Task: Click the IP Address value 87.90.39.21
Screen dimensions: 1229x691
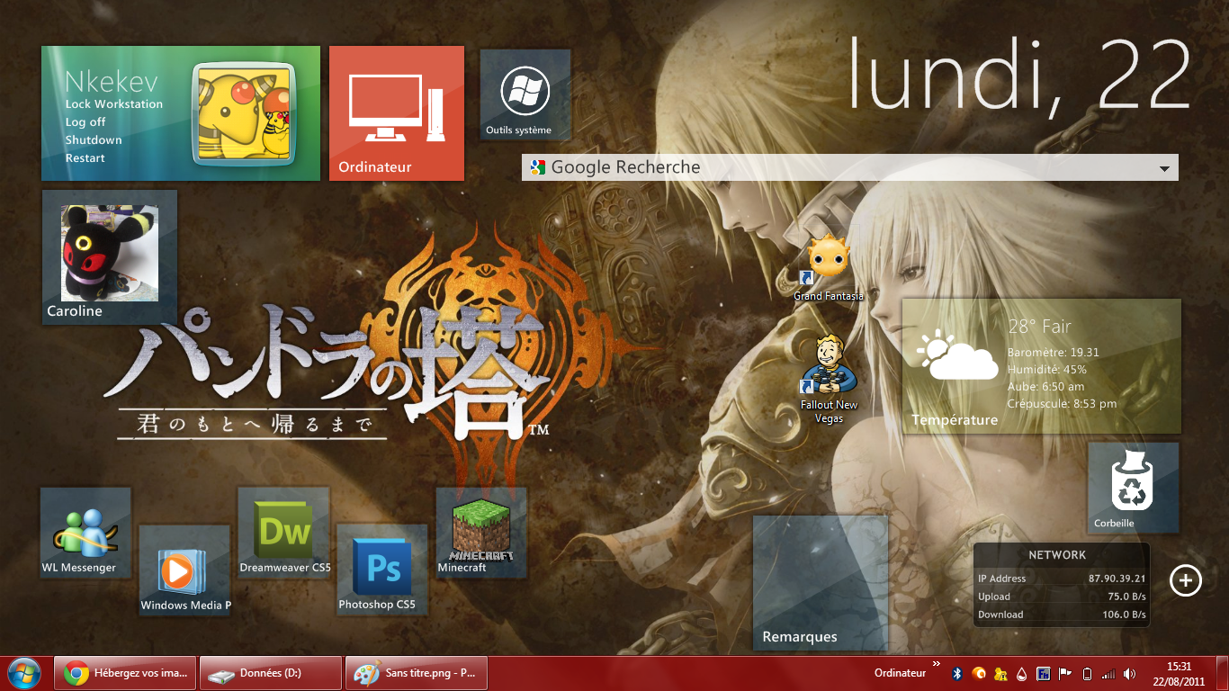Action: [1117, 579]
